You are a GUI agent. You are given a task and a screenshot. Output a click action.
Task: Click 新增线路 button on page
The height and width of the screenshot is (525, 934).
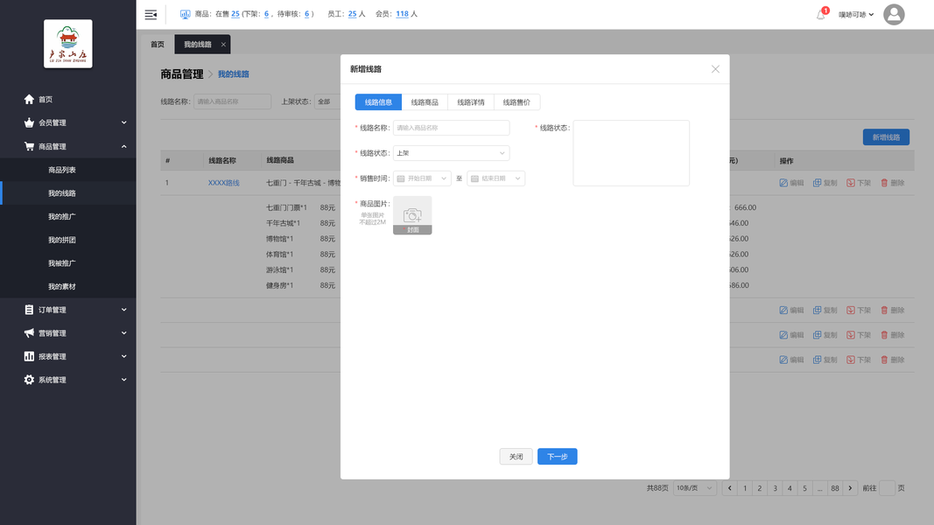pyautogui.click(x=886, y=137)
